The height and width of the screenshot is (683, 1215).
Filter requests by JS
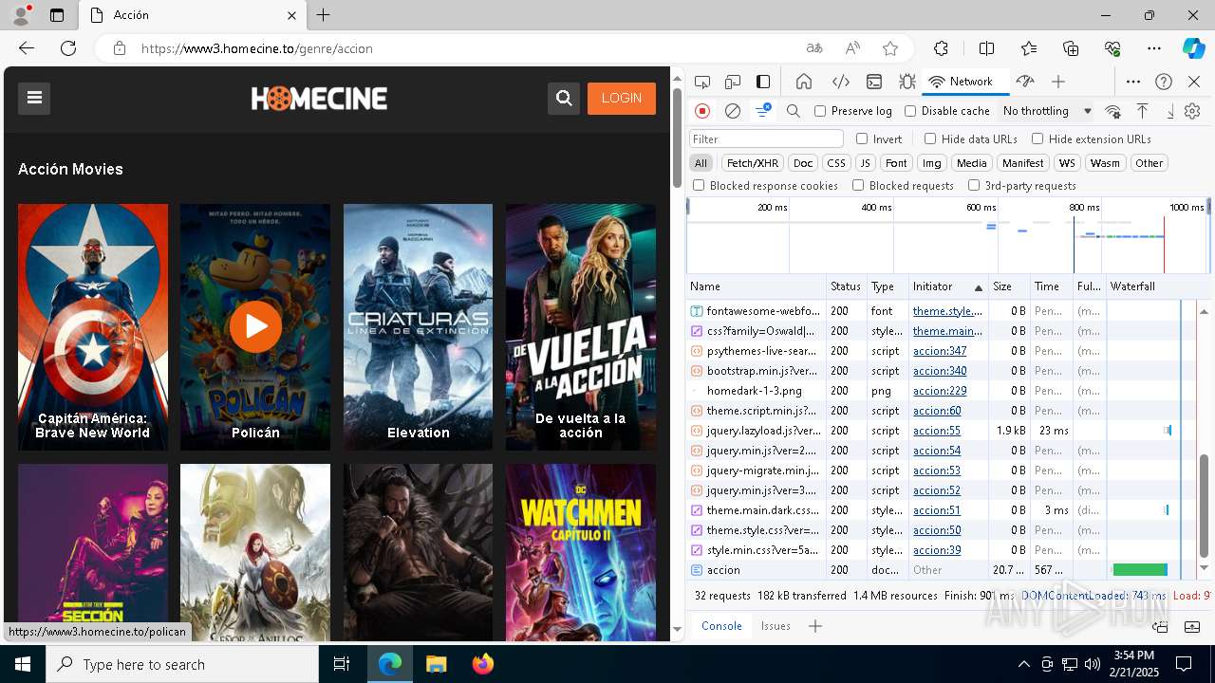click(865, 163)
